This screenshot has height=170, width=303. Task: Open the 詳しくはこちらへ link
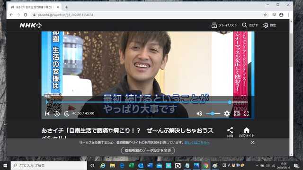(x=197, y=143)
